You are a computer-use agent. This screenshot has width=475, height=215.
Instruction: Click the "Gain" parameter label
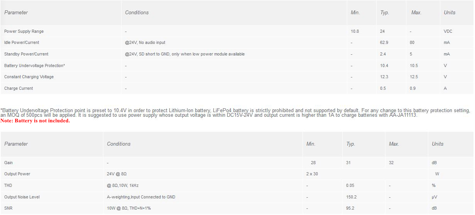[x=8, y=163]
